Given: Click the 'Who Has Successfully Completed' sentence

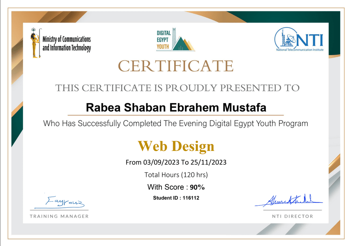Looking at the screenshot, I should click(x=175, y=123).
